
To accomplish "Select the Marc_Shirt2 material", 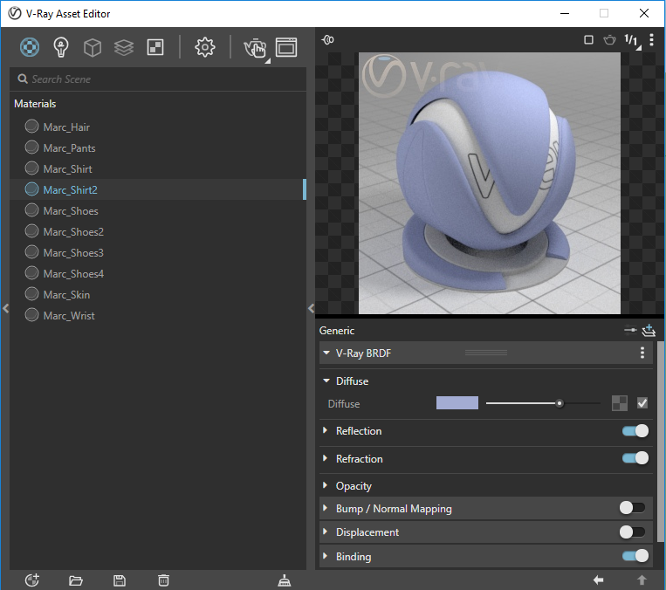I will [x=158, y=189].
